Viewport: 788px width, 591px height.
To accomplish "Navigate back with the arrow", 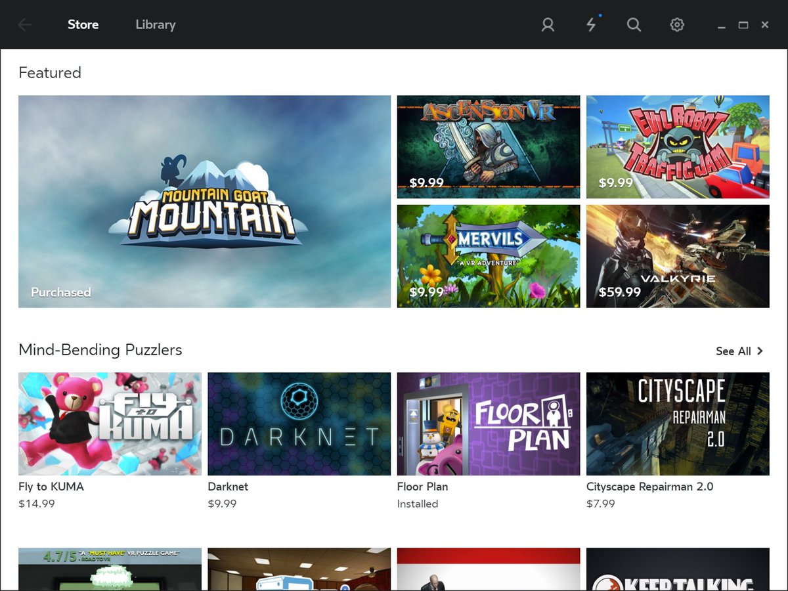I will click(x=24, y=24).
